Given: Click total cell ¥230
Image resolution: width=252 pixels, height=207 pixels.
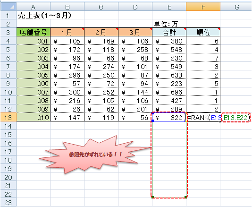Looking at the screenshot, I should [x=169, y=58].
